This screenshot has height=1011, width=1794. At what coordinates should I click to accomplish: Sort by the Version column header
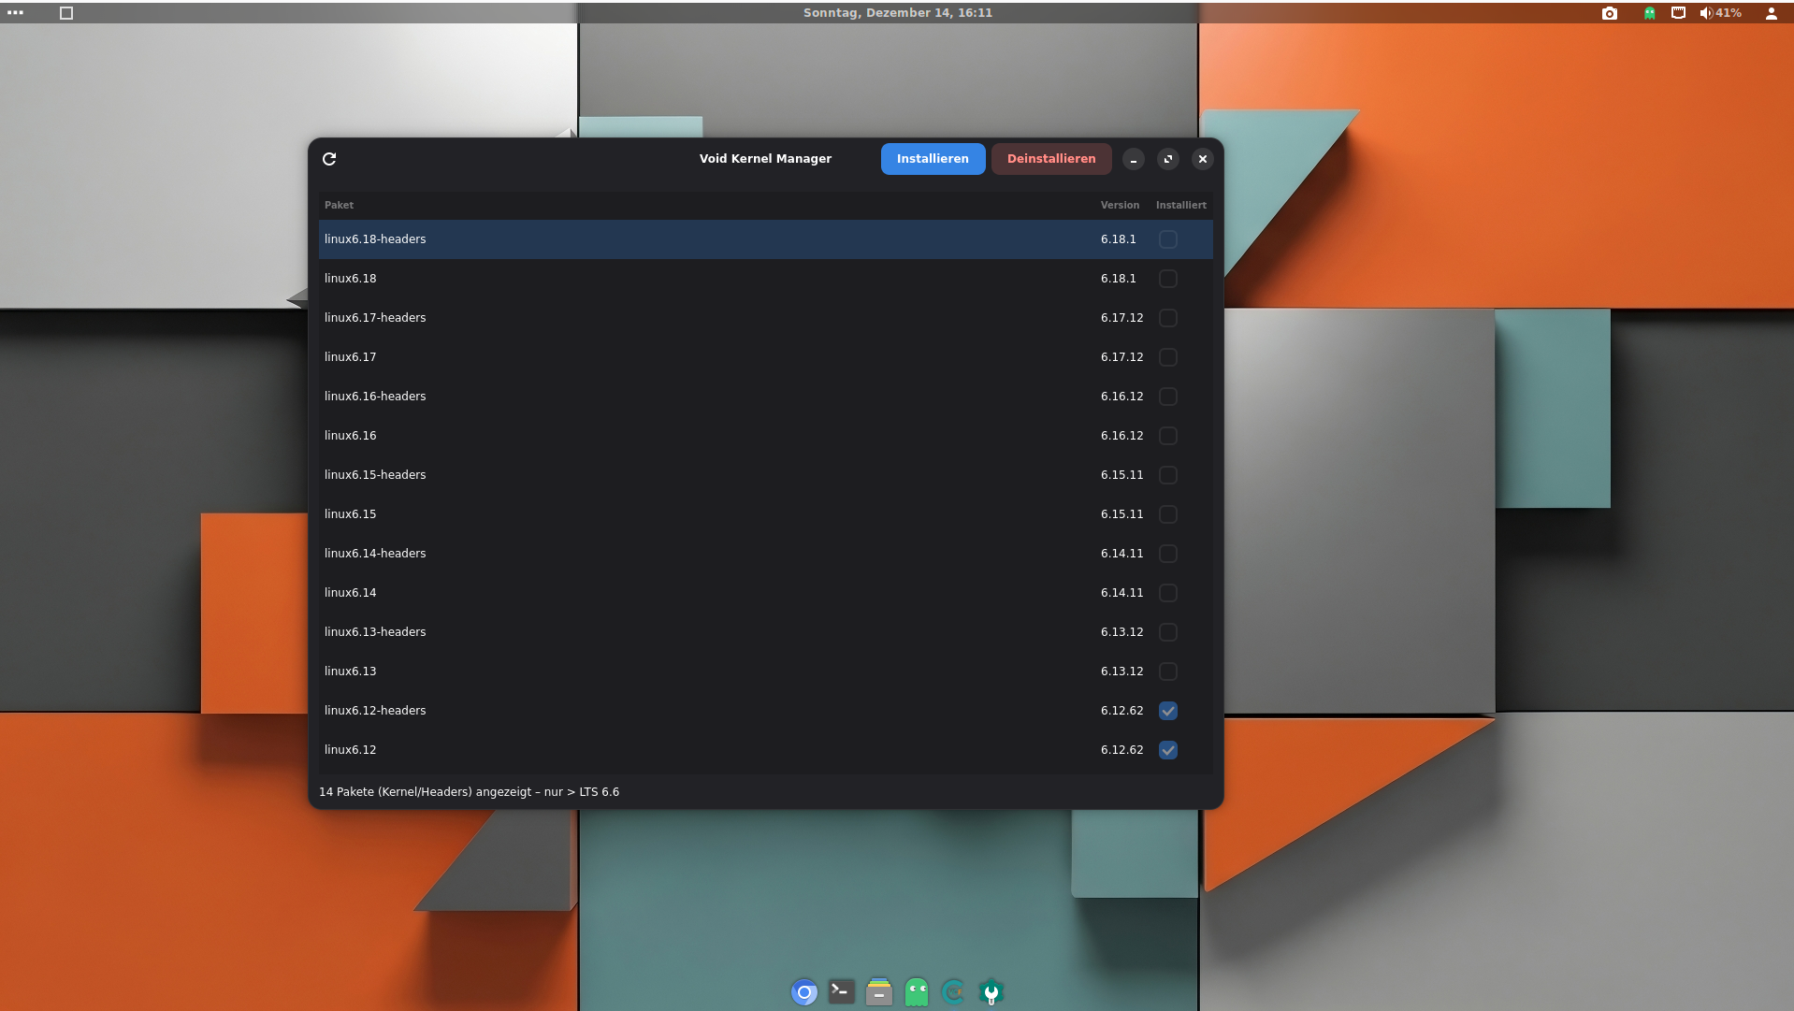tap(1119, 205)
